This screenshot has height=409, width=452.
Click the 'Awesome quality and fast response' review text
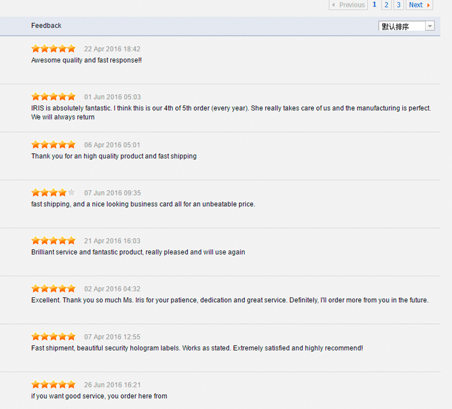[86, 60]
